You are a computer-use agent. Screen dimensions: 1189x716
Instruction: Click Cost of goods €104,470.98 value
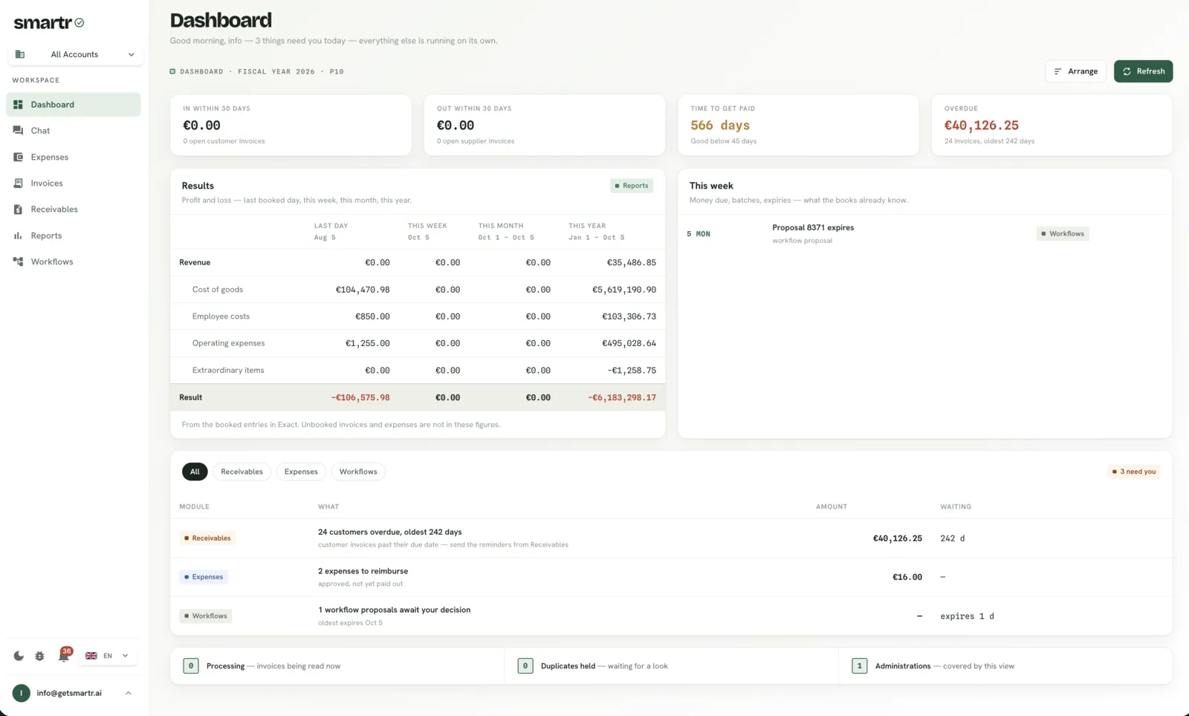pyautogui.click(x=363, y=290)
